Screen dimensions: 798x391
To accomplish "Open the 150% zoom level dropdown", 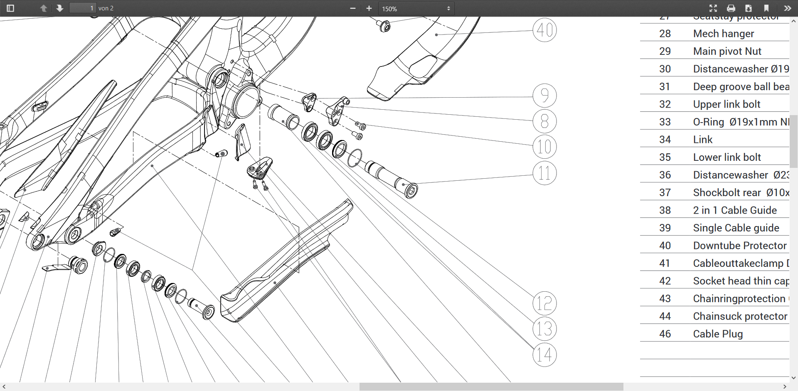I will [416, 9].
